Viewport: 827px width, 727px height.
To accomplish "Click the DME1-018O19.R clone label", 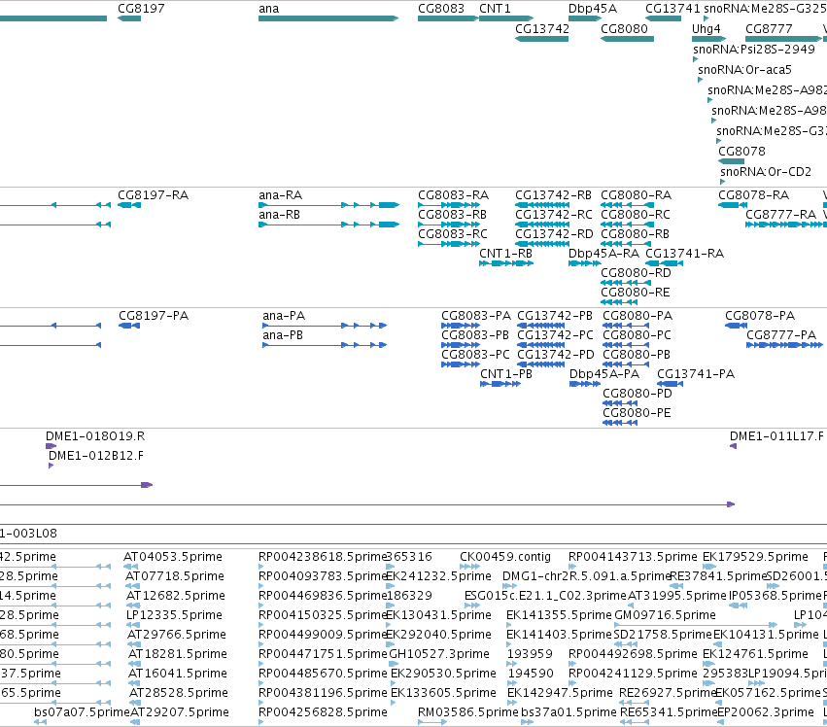I will click(x=95, y=436).
